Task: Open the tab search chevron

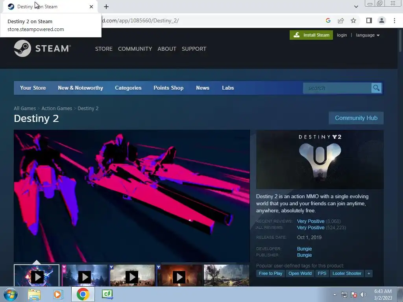Action: [356, 7]
